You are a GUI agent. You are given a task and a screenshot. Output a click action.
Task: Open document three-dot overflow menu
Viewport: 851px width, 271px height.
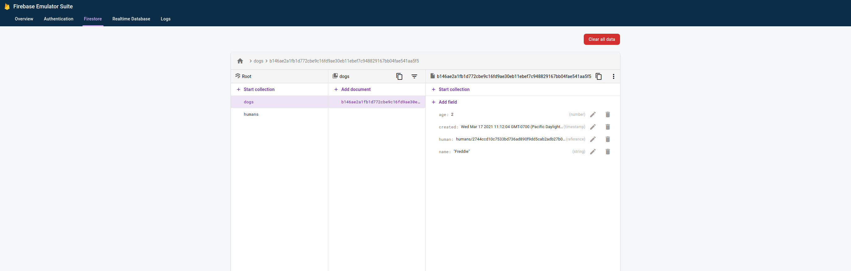coord(614,76)
